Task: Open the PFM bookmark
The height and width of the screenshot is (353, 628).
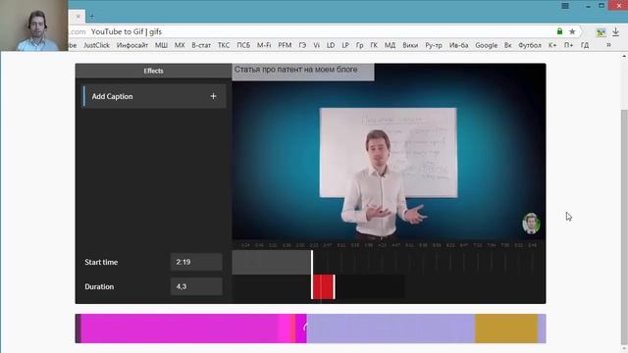Action: pos(285,45)
